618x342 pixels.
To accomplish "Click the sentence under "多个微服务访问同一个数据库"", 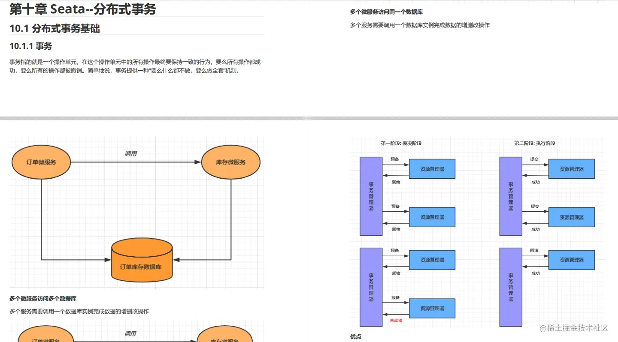I will point(420,25).
